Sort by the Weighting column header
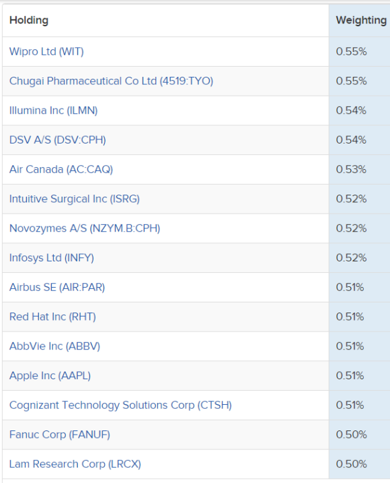Image resolution: width=390 pixels, height=483 pixels. point(361,20)
